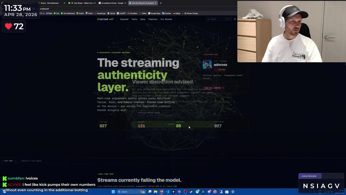This screenshot has height=195, width=346.
Task: Open Steam from the taskbar
Action: [x=191, y=192]
